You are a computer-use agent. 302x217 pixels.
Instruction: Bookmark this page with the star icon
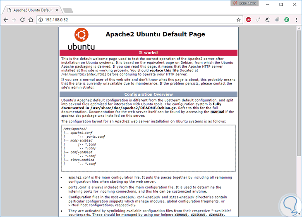238,20
